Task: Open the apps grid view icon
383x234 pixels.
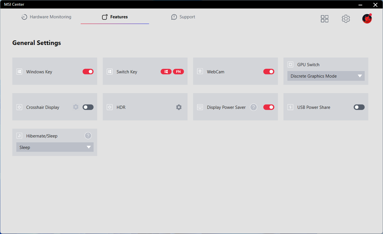Action: click(x=325, y=19)
